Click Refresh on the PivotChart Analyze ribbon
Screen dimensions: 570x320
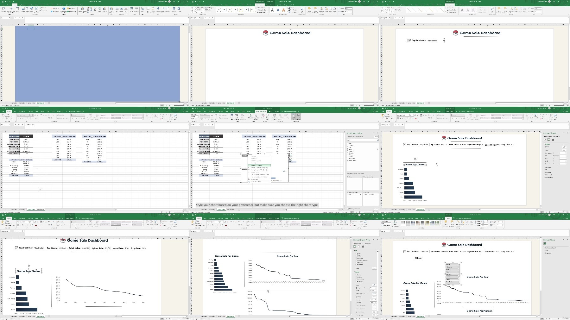coord(250,116)
